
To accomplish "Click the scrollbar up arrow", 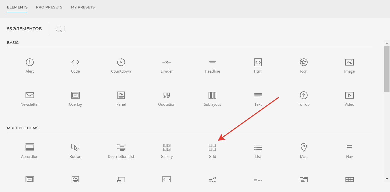I will [387, 43].
